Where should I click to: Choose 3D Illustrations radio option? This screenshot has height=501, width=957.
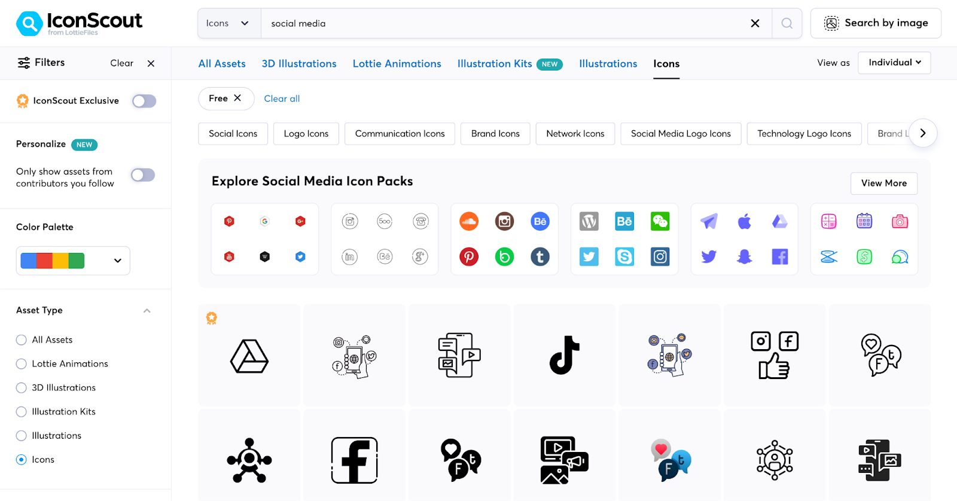point(22,388)
